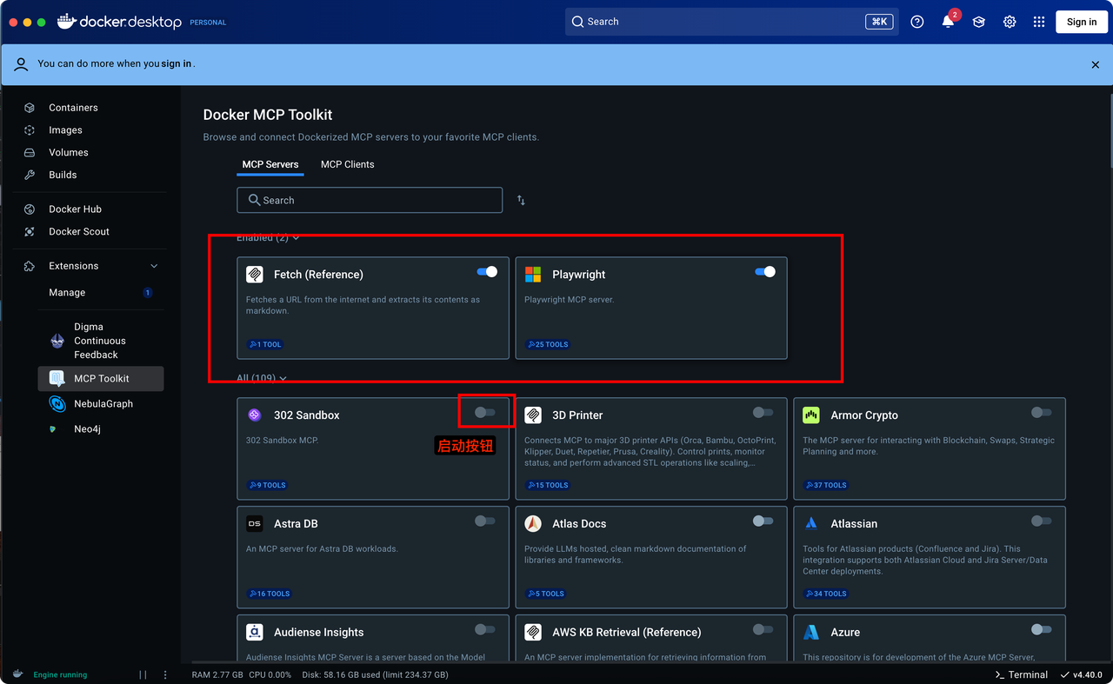
Task: Click the Atlas Docs logo icon
Action: (533, 524)
